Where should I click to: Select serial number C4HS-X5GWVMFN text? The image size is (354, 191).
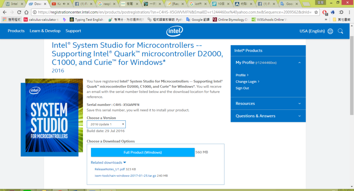pos(126,104)
